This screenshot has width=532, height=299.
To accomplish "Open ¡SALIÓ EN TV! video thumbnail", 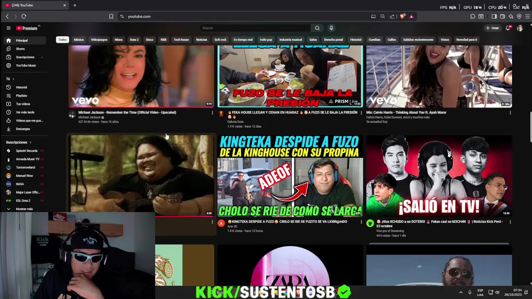I will pyautogui.click(x=439, y=176).
